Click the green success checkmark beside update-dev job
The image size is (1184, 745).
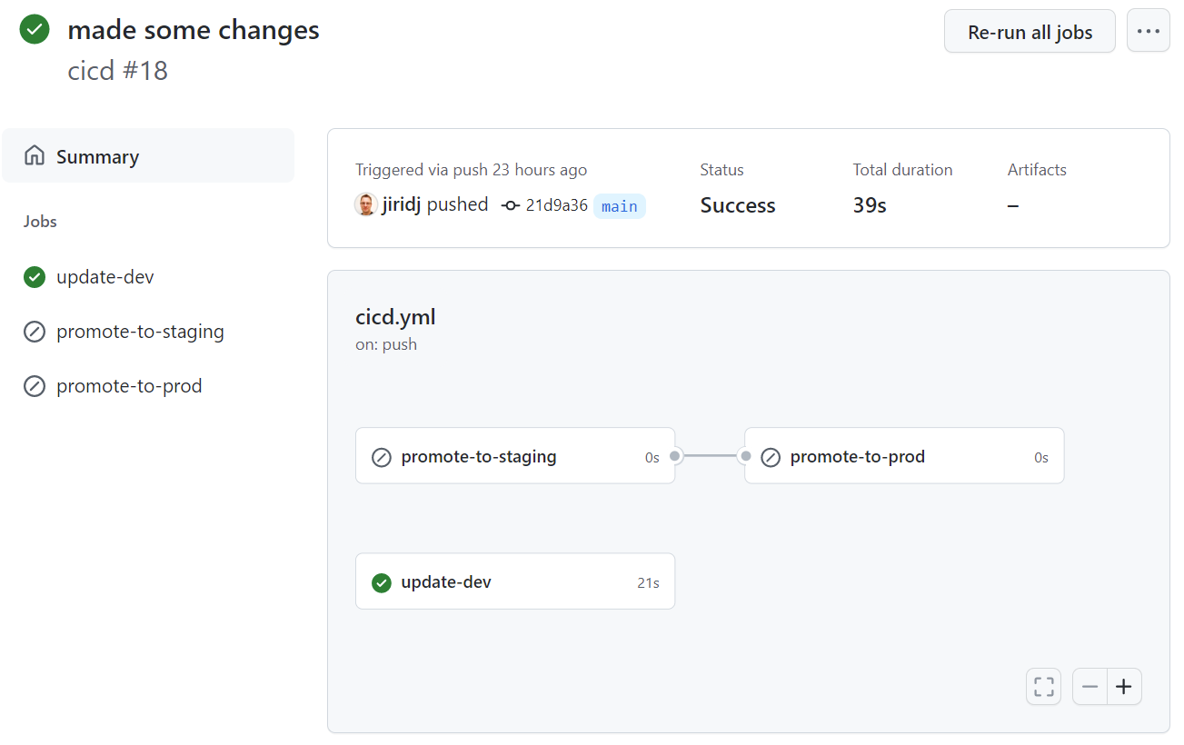[34, 277]
